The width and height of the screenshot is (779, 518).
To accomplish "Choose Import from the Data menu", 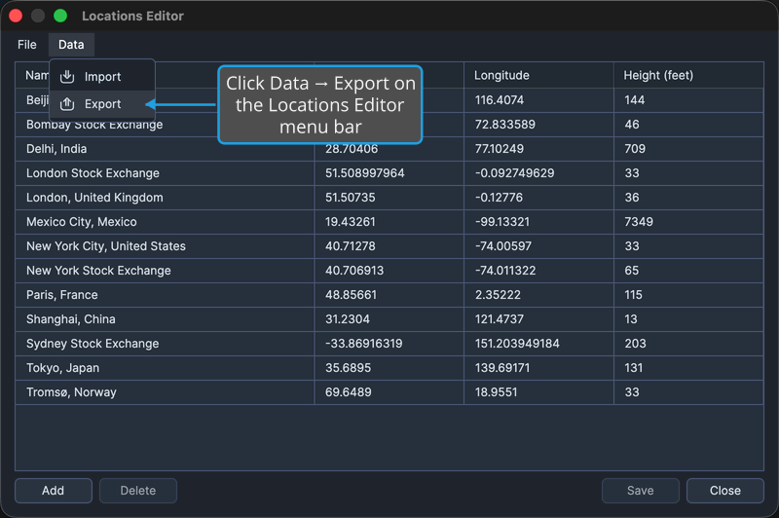I will [x=102, y=77].
